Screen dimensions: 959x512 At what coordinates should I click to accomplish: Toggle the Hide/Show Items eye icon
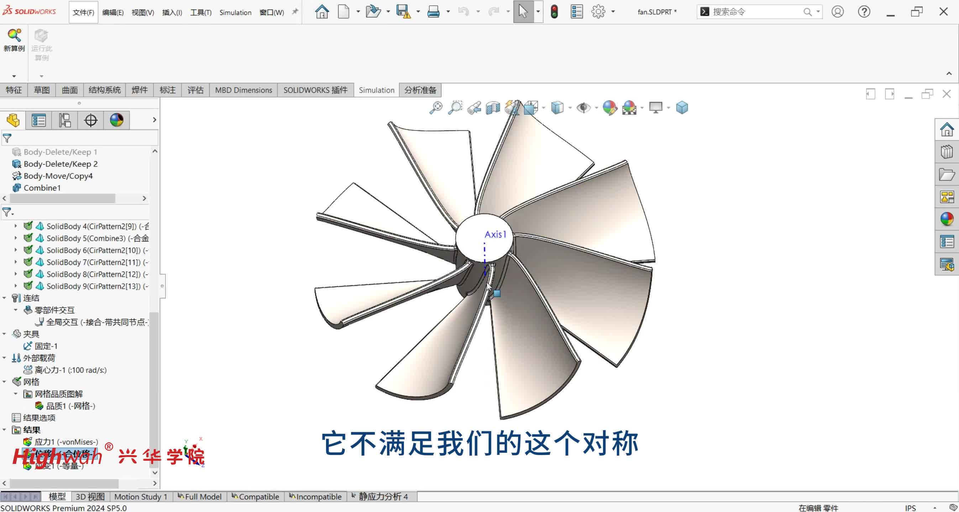coord(583,108)
